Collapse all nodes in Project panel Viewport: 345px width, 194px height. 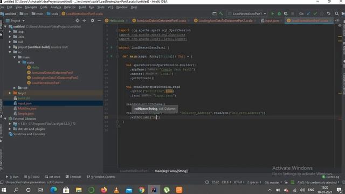click(x=84, y=20)
